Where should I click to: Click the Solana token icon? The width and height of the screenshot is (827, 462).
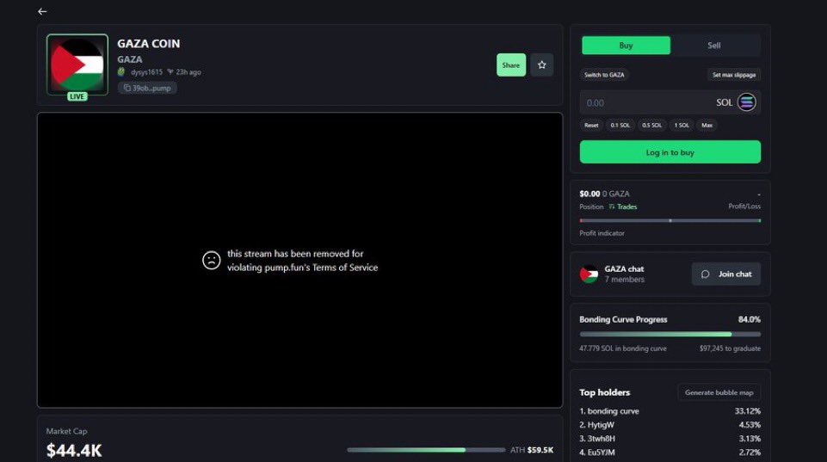coord(746,102)
